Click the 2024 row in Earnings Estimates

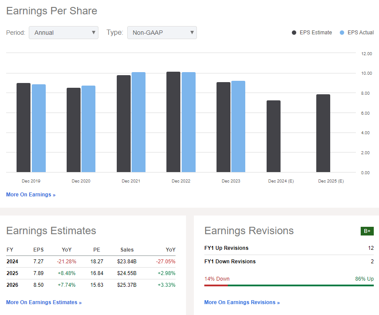point(91,262)
